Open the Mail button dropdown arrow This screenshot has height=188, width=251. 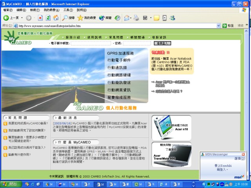coord(131,18)
